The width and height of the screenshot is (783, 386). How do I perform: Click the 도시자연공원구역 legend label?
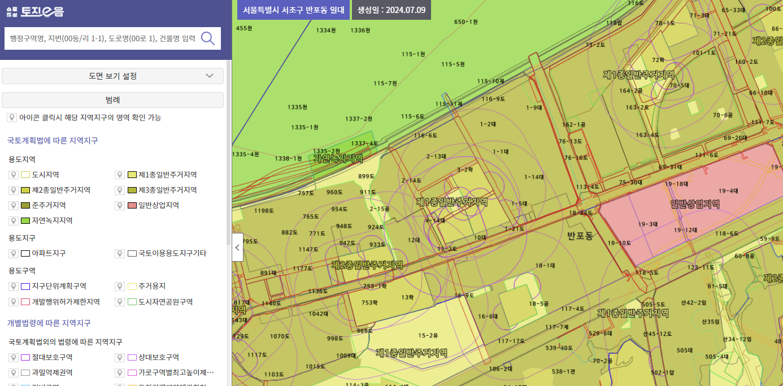(166, 302)
